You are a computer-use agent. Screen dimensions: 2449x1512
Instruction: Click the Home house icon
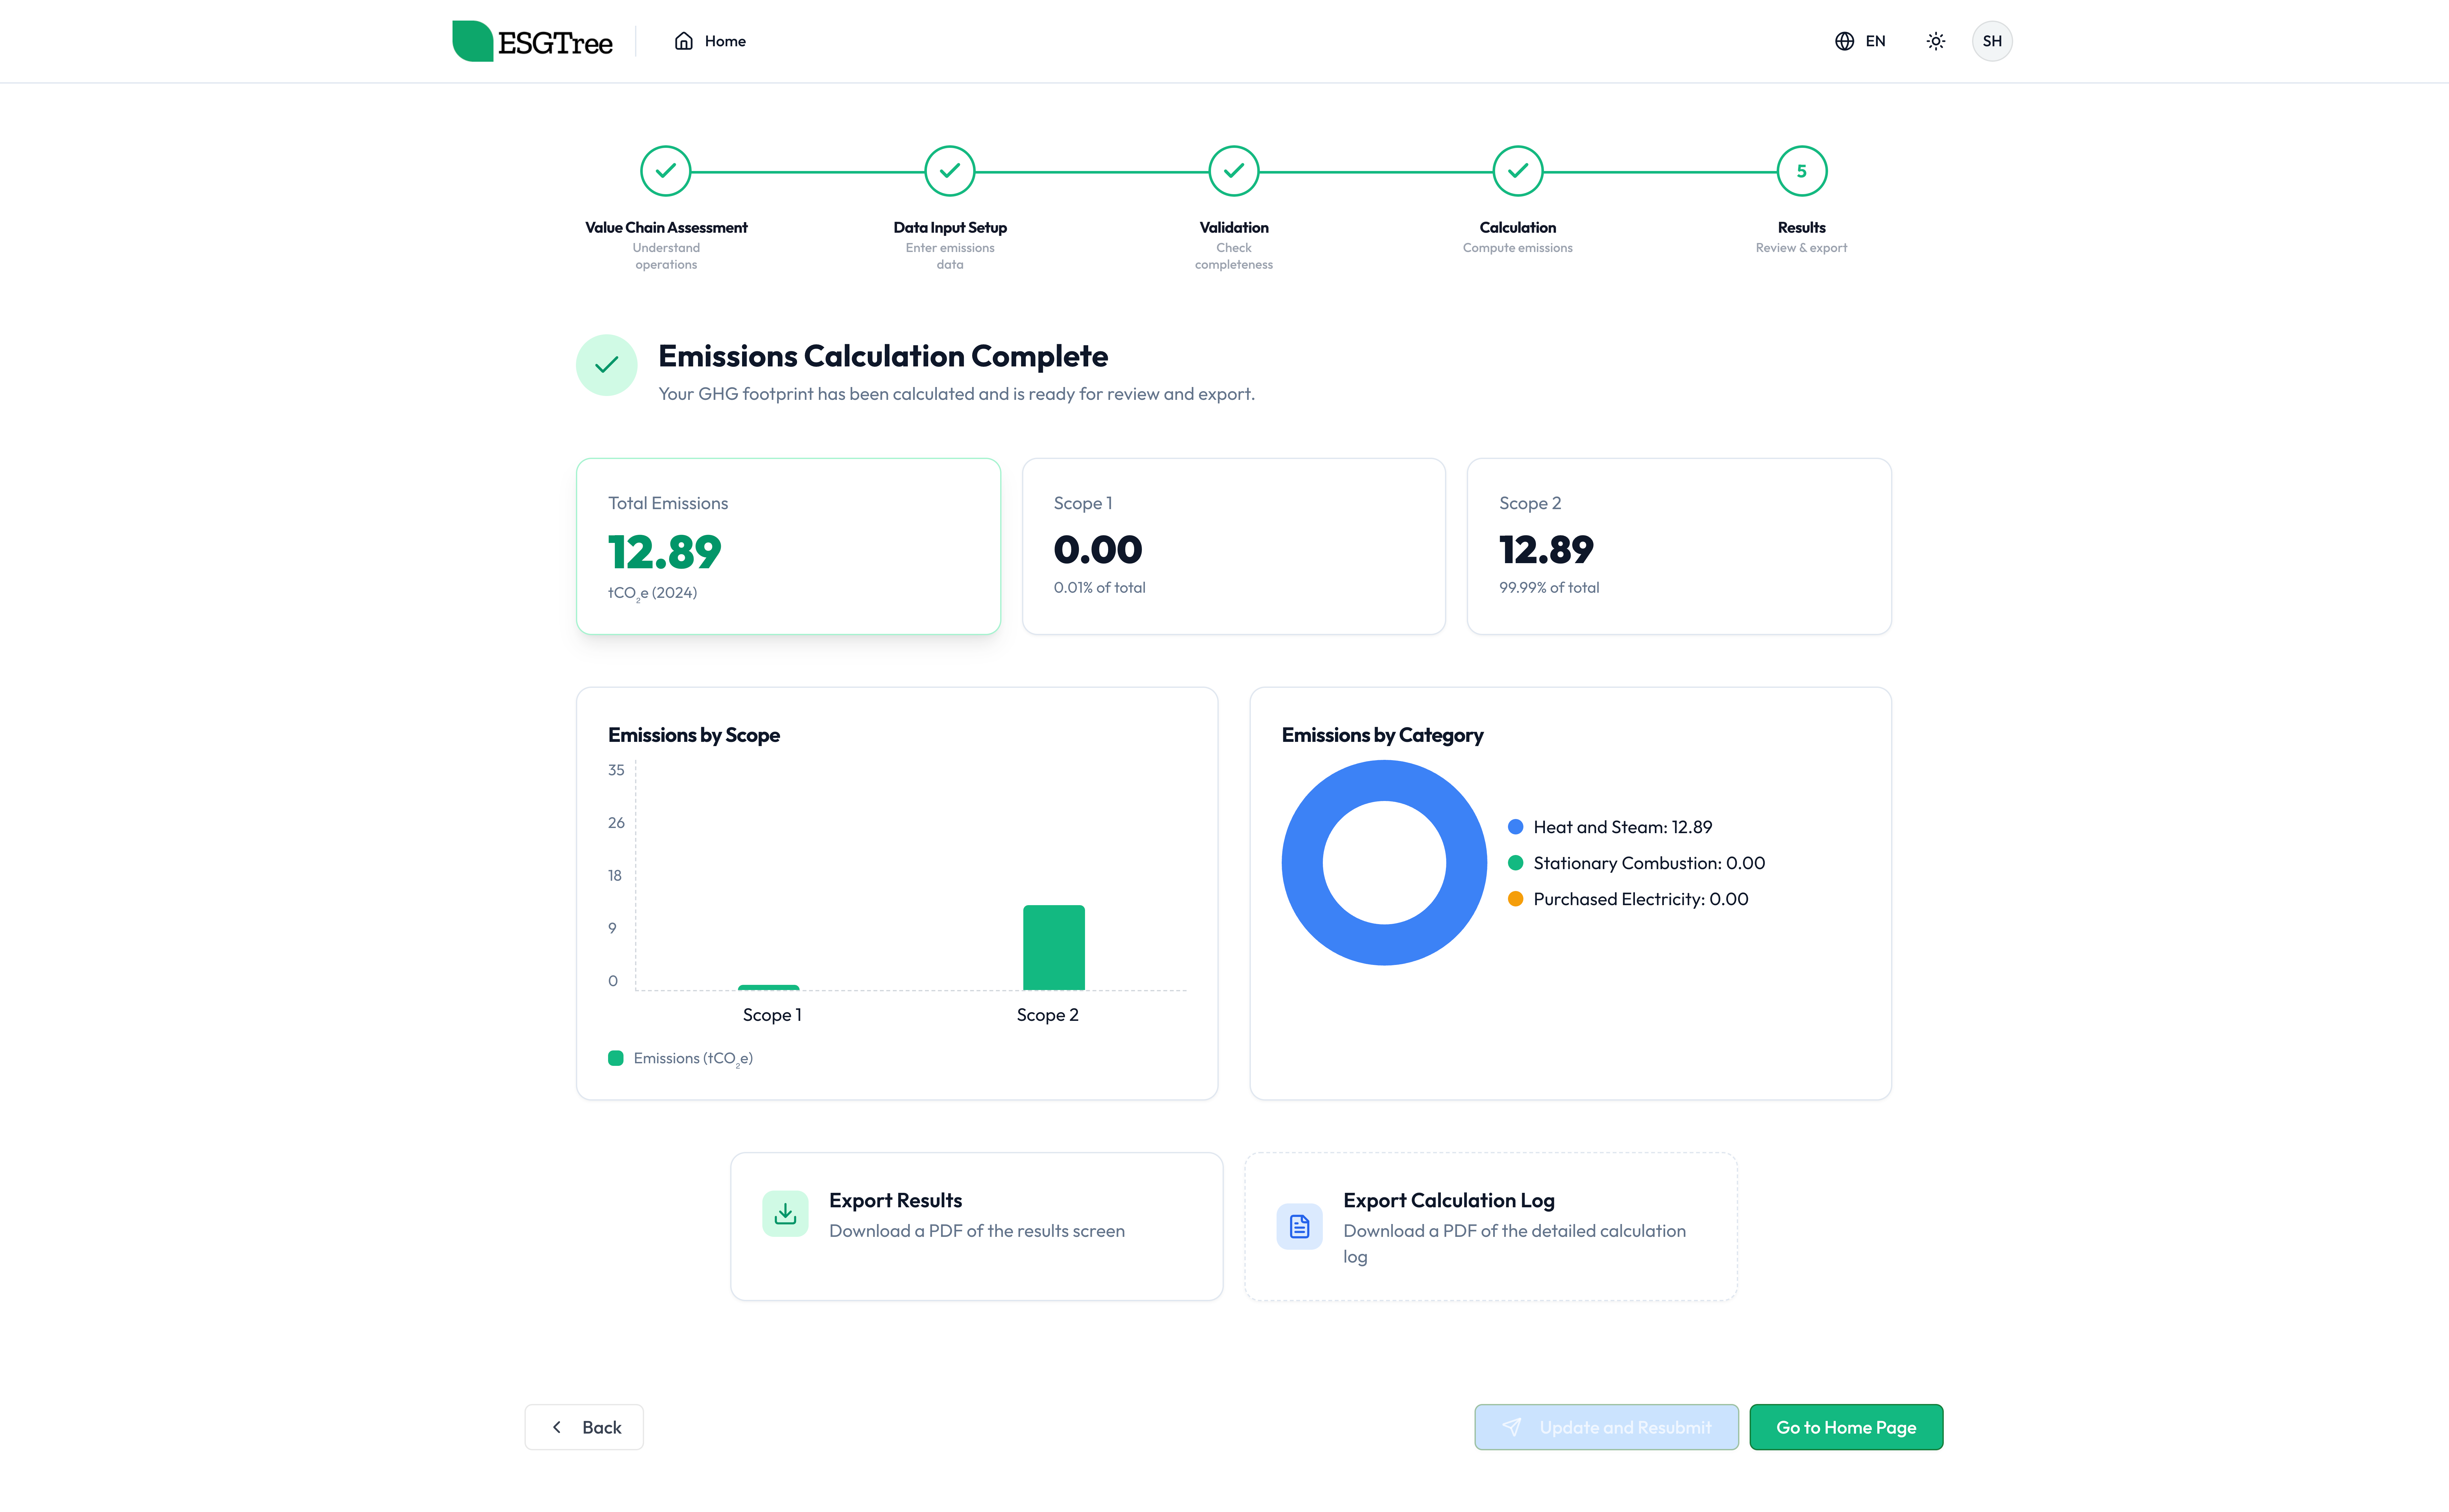pos(684,41)
